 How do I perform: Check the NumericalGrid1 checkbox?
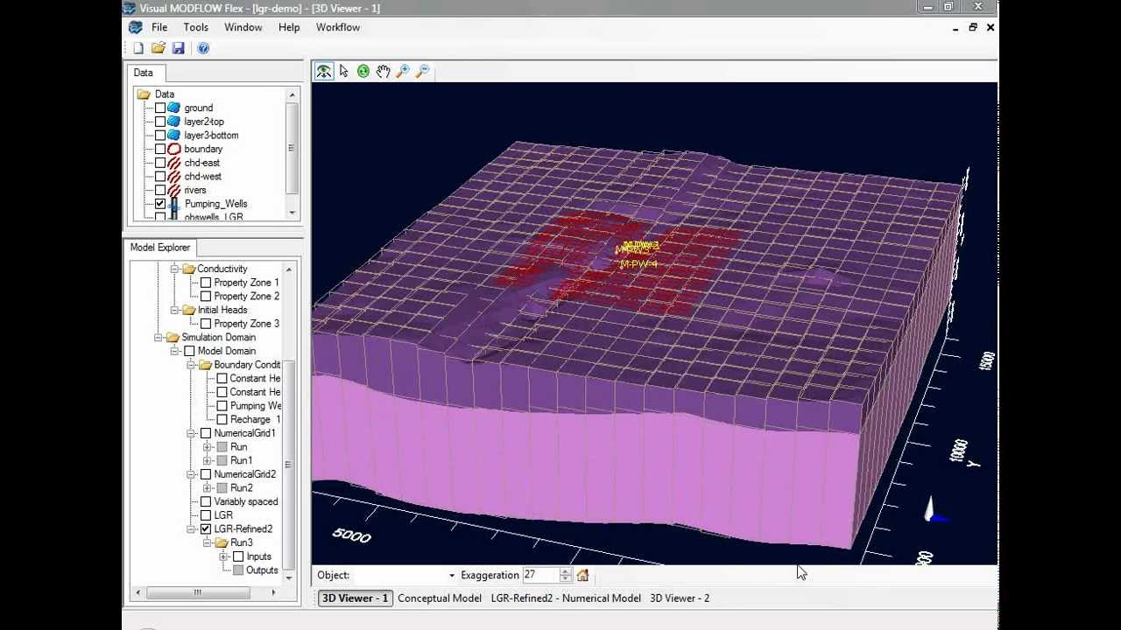206,433
